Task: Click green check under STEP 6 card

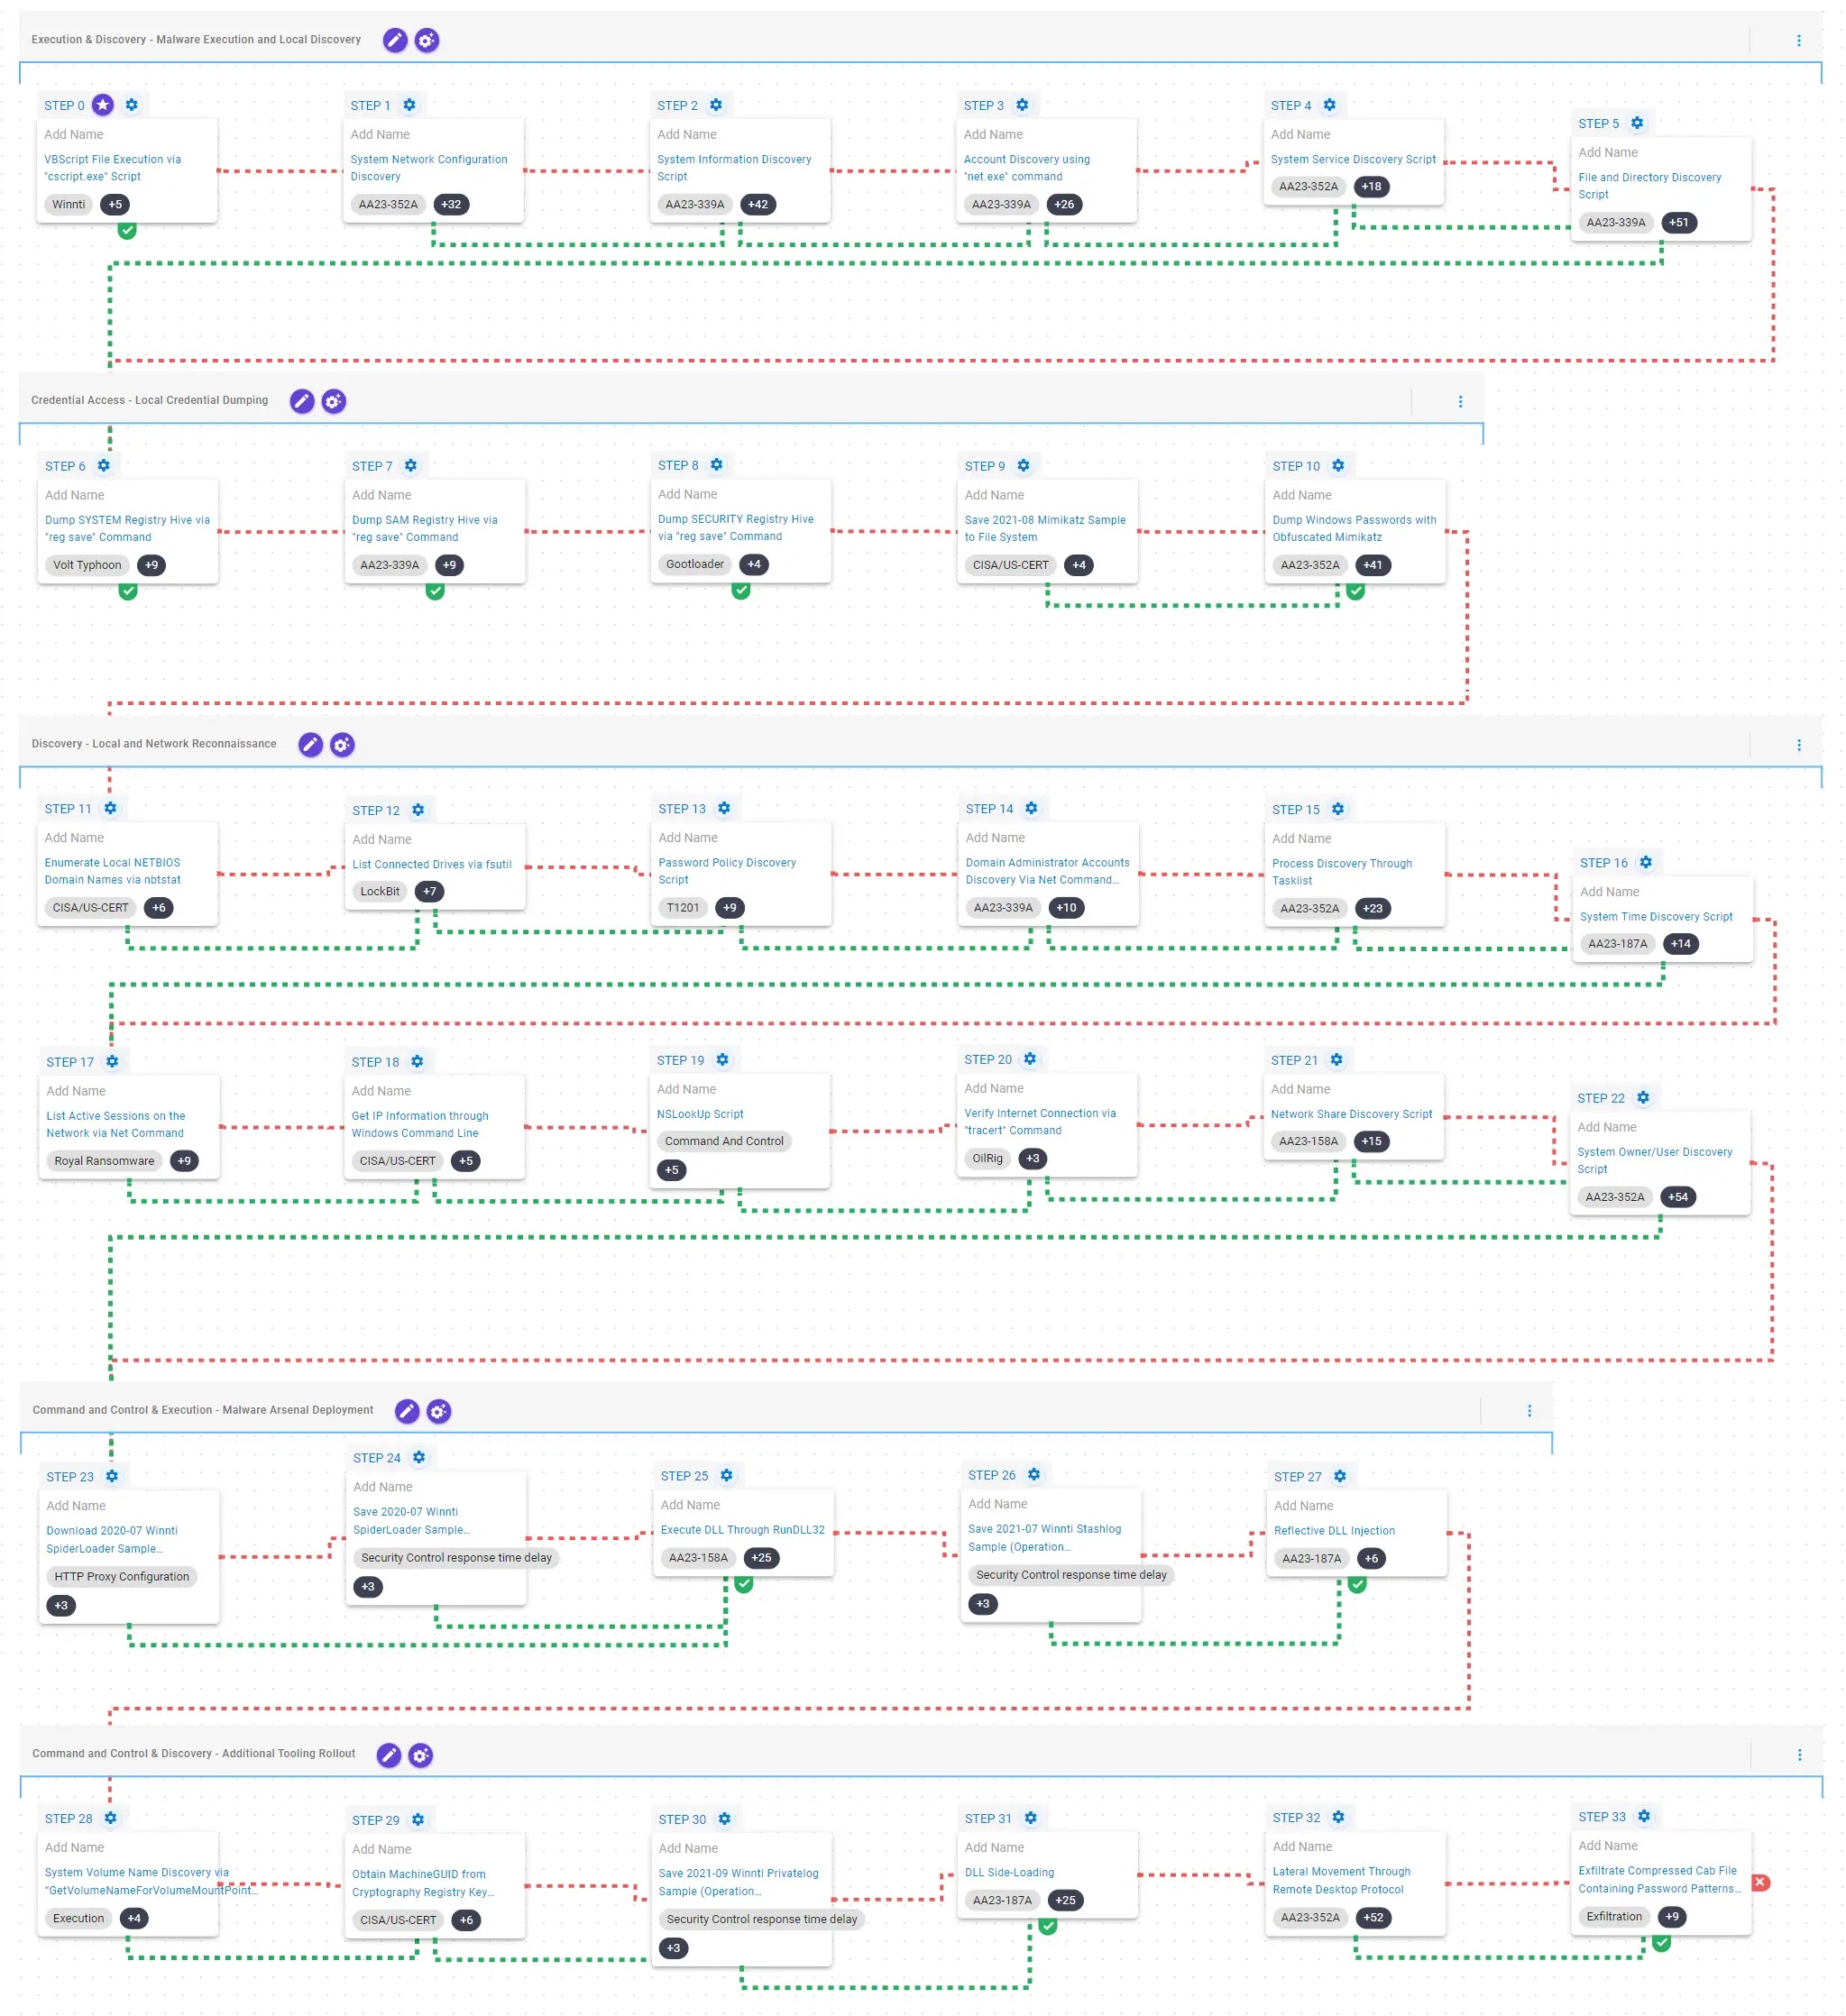Action: [128, 591]
